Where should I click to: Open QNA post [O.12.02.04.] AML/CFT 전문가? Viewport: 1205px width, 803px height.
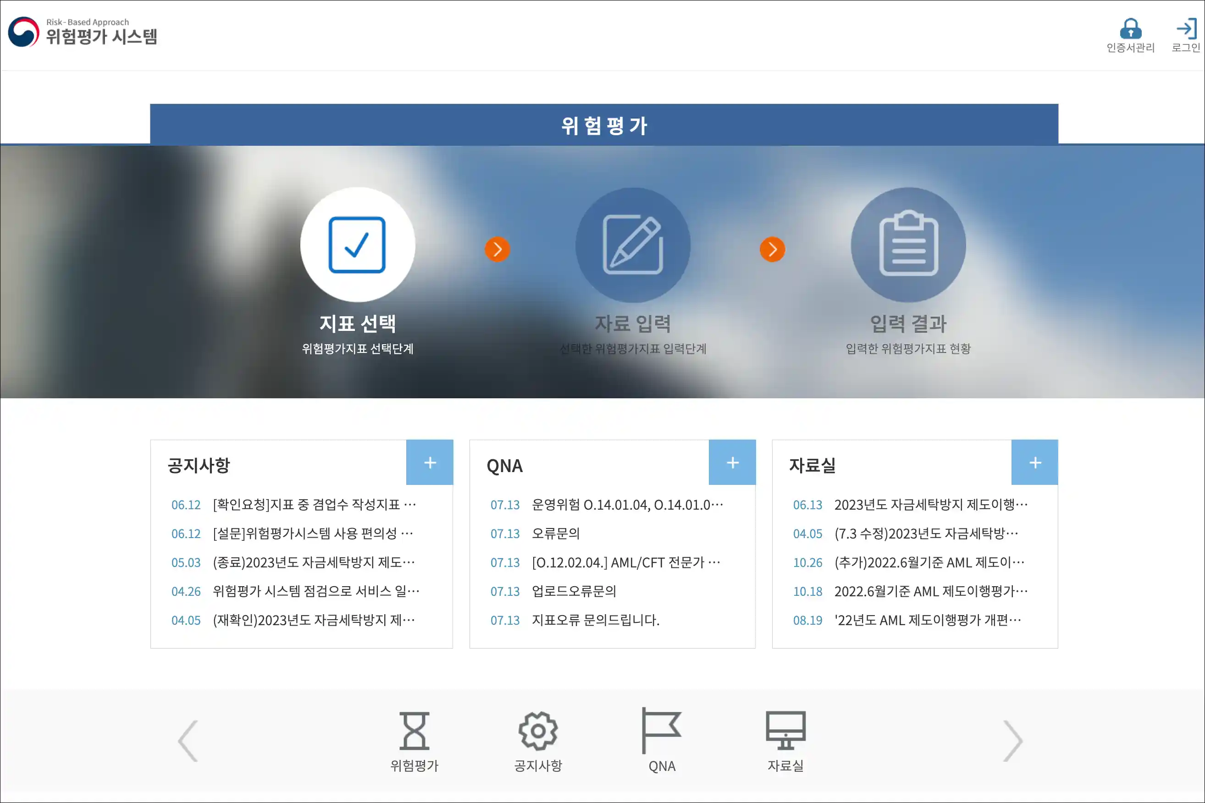(x=626, y=562)
